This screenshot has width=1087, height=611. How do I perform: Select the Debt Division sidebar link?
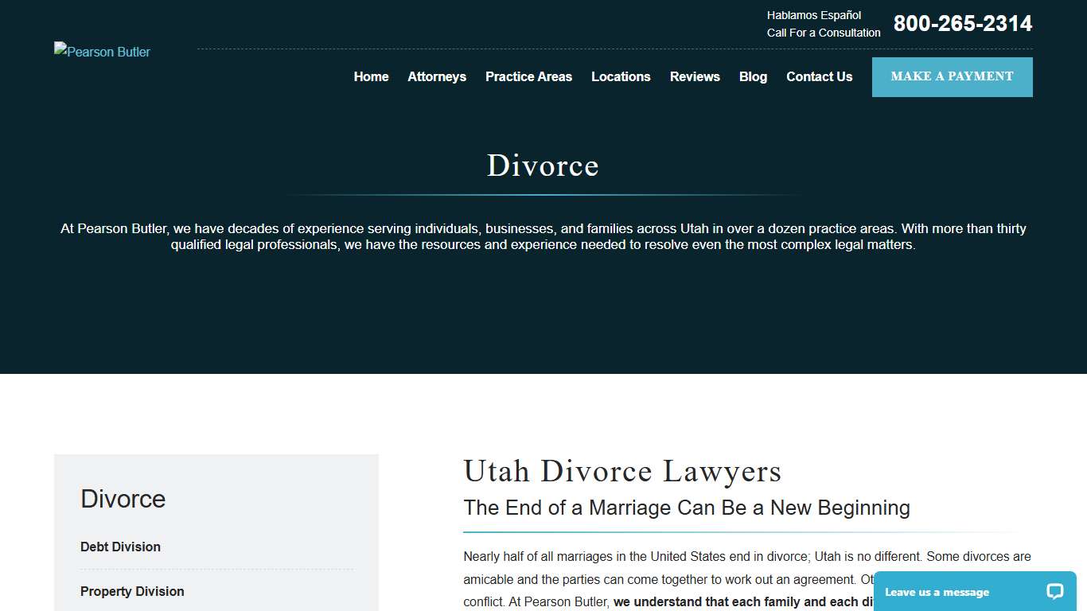[x=120, y=547]
